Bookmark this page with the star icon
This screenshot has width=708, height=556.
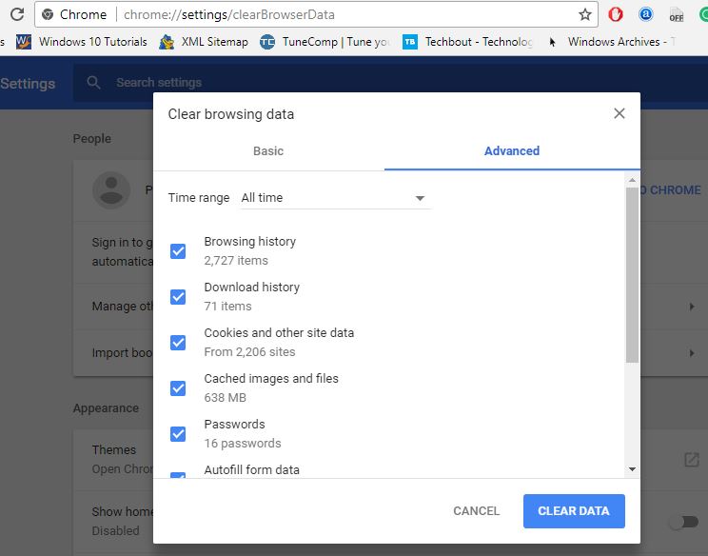point(584,14)
